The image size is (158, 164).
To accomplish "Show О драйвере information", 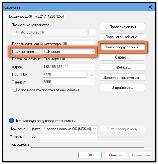I will (x=122, y=87).
